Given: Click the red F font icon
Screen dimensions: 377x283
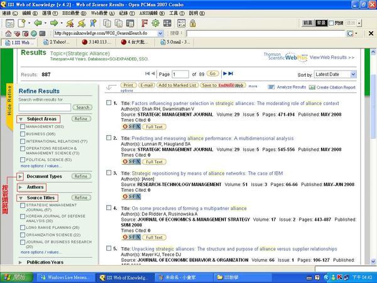Looking at the screenshot, I should click(145, 23).
